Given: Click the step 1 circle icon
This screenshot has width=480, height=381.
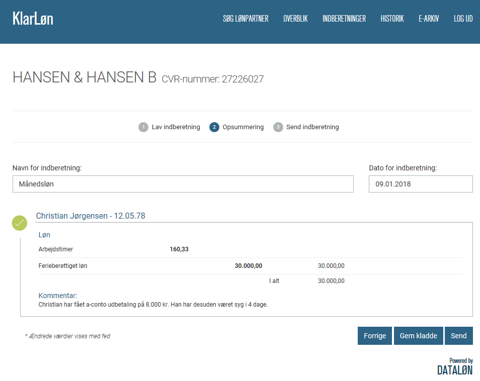Looking at the screenshot, I should tap(143, 127).
